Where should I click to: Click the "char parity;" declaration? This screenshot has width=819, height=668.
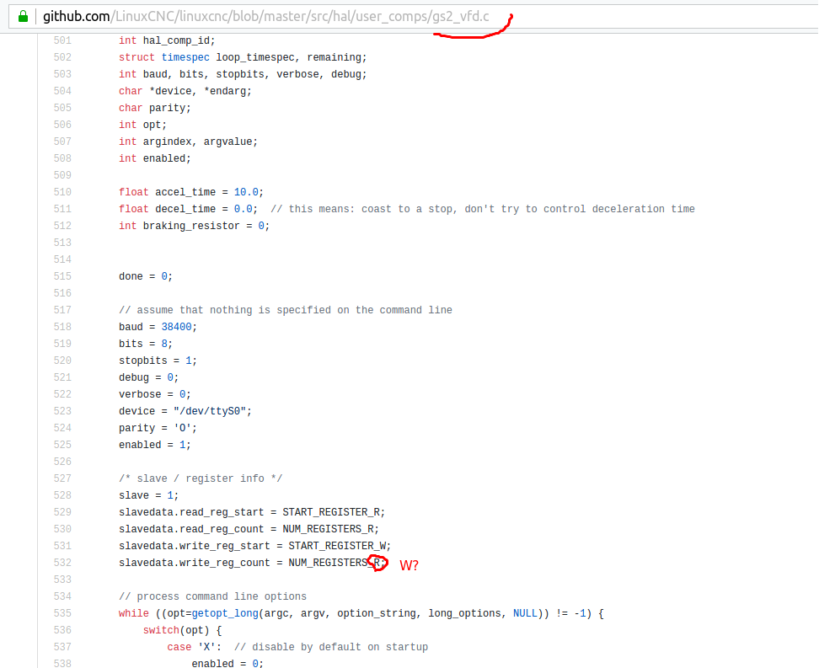[154, 108]
